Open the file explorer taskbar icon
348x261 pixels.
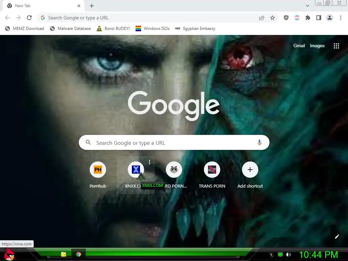64,254
